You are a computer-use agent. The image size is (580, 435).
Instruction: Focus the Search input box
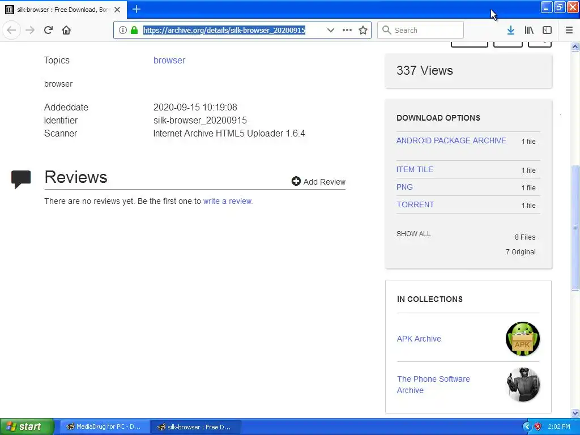pyautogui.click(x=421, y=30)
